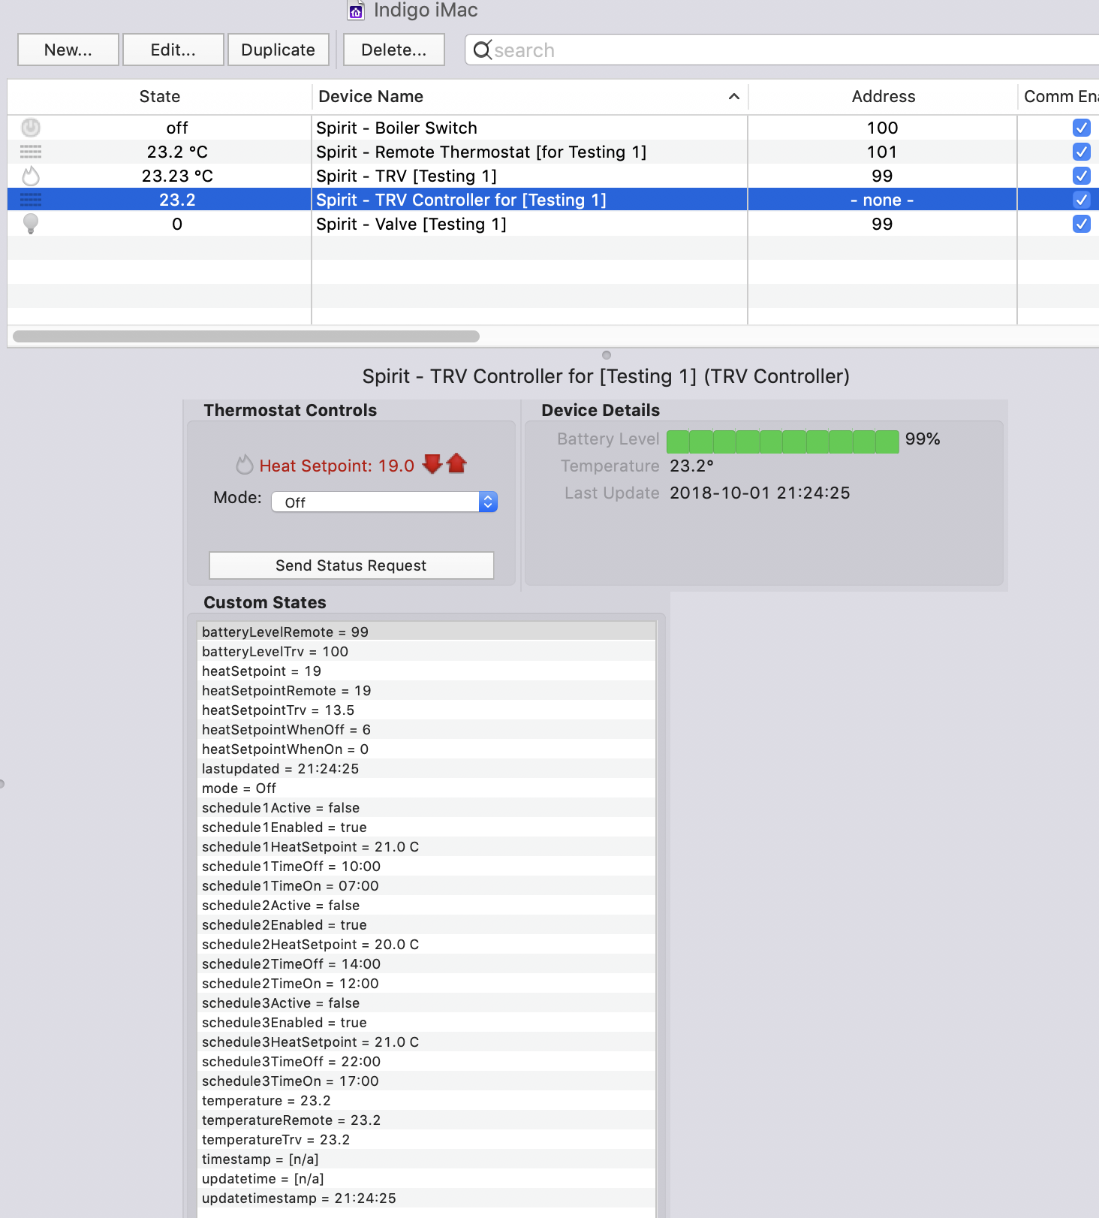Click the power icon for Boiler Switch
The image size is (1099, 1218).
pos(31,128)
